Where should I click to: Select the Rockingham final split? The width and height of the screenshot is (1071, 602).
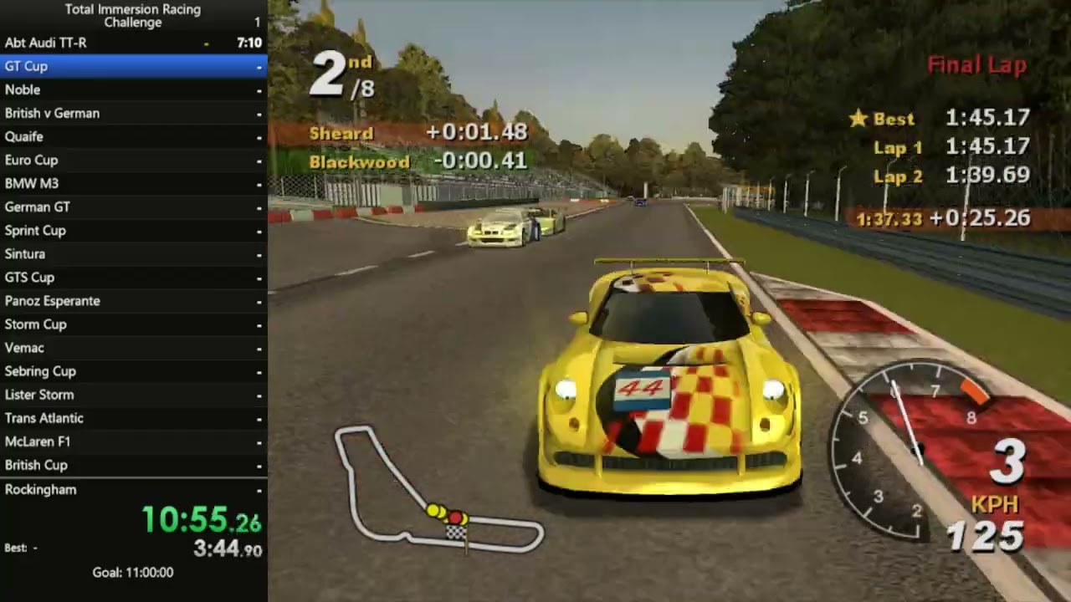134,489
